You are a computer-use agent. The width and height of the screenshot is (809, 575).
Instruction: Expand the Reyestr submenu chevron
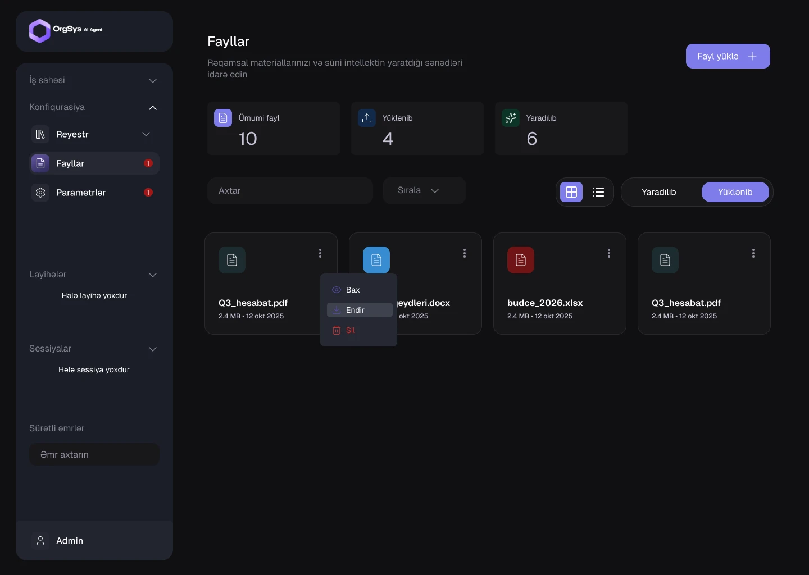146,134
